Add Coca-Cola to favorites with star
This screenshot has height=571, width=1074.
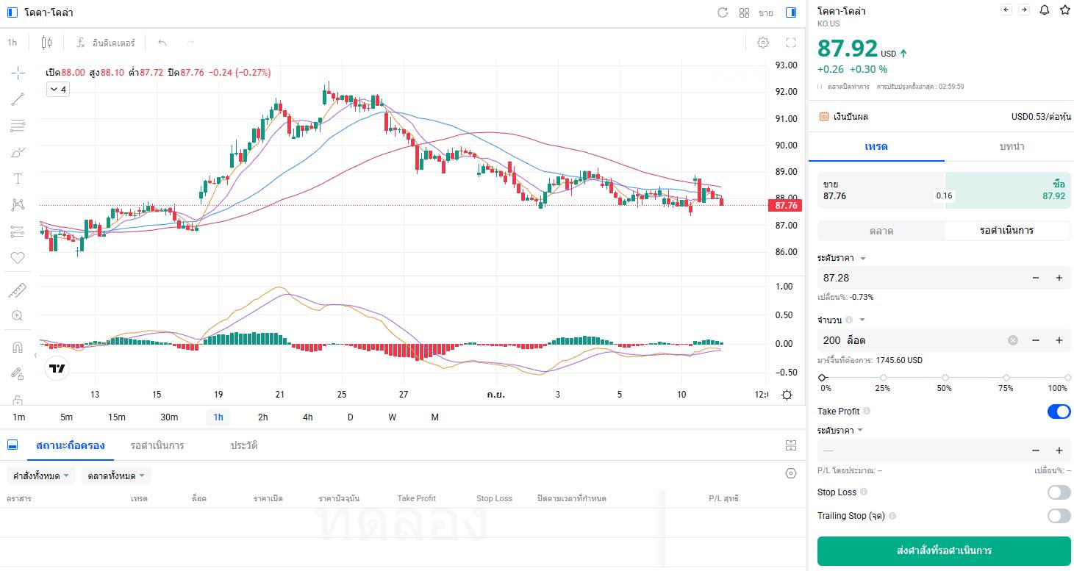coord(1064,10)
